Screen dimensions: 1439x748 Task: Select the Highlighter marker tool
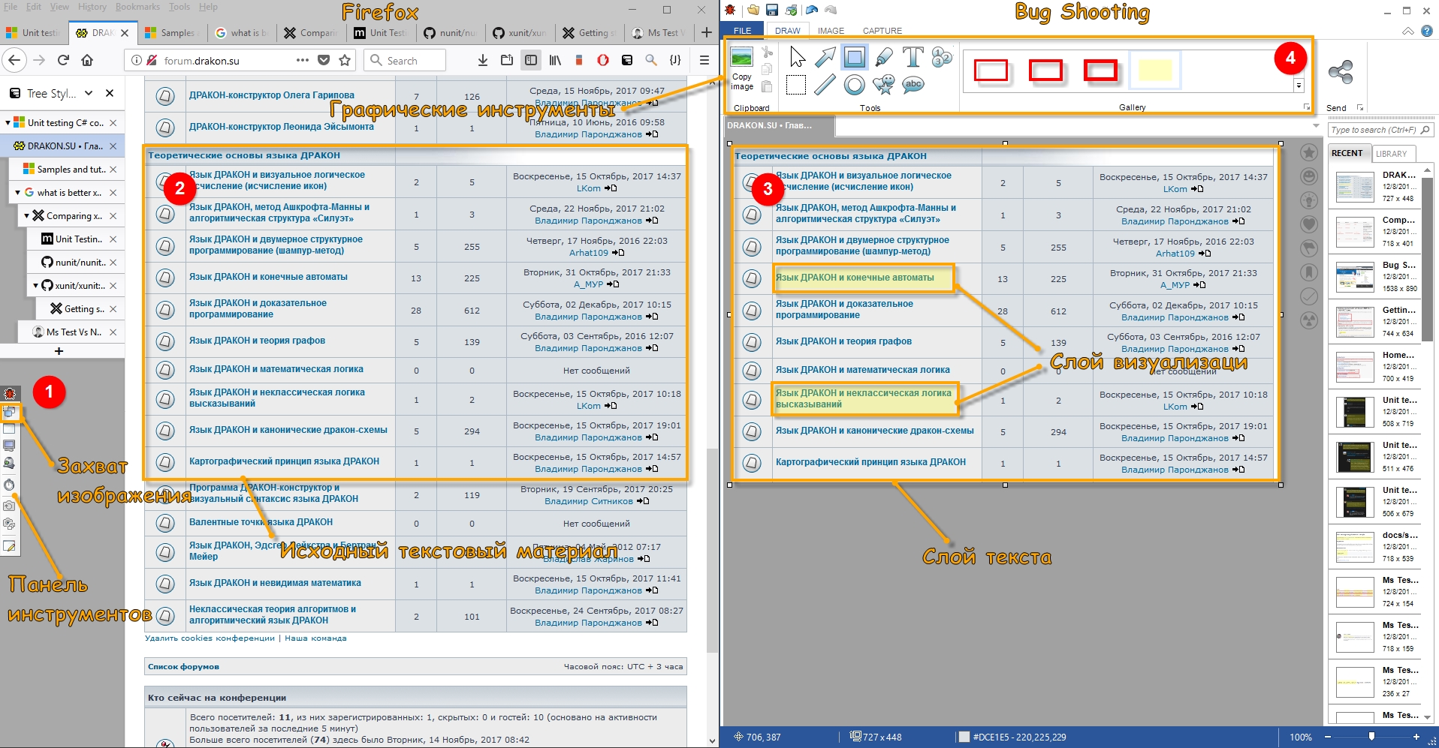(884, 57)
